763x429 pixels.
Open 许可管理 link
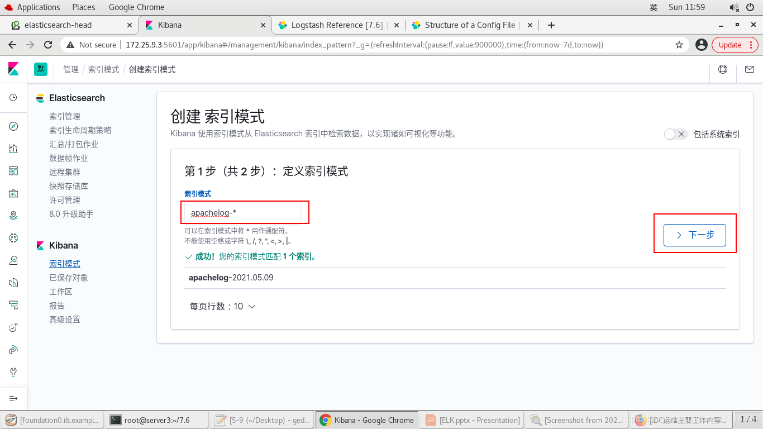[65, 200]
